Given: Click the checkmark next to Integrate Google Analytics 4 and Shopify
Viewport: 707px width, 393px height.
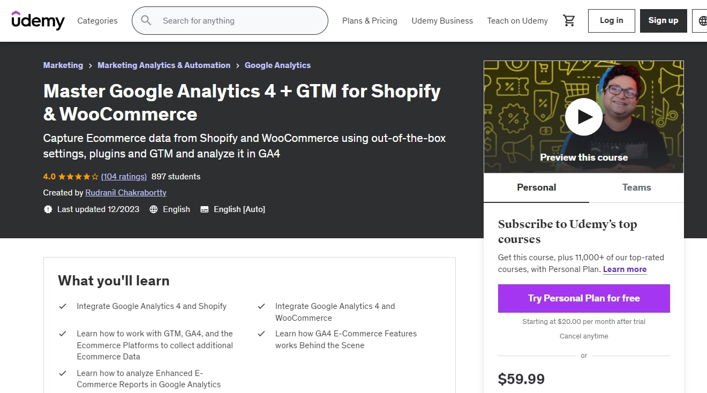Looking at the screenshot, I should 62,306.
